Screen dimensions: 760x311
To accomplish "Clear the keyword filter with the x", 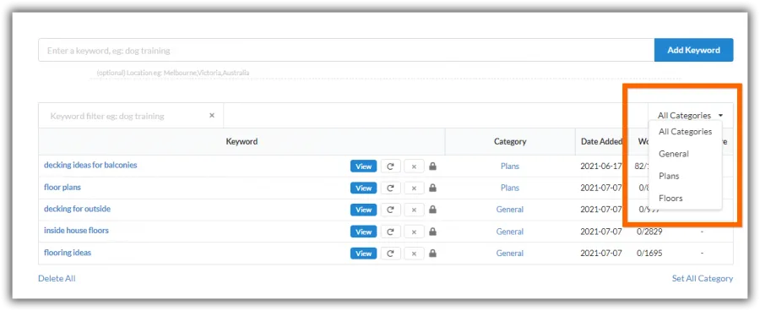I will [212, 116].
